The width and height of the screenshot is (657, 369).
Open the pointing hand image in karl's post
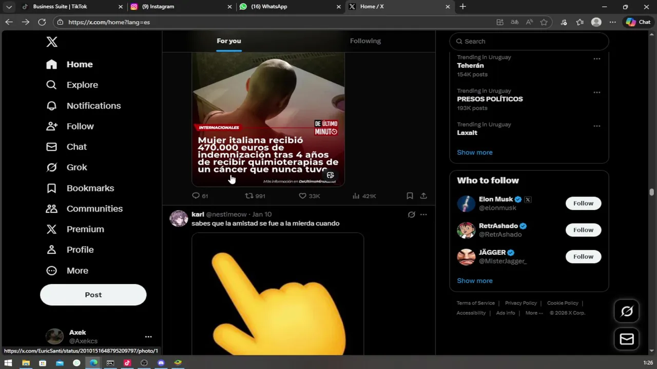click(278, 294)
